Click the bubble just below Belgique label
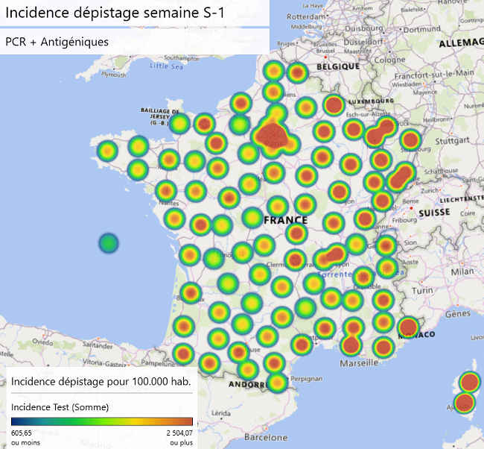Viewport: 484px width, 449px height. (297, 72)
